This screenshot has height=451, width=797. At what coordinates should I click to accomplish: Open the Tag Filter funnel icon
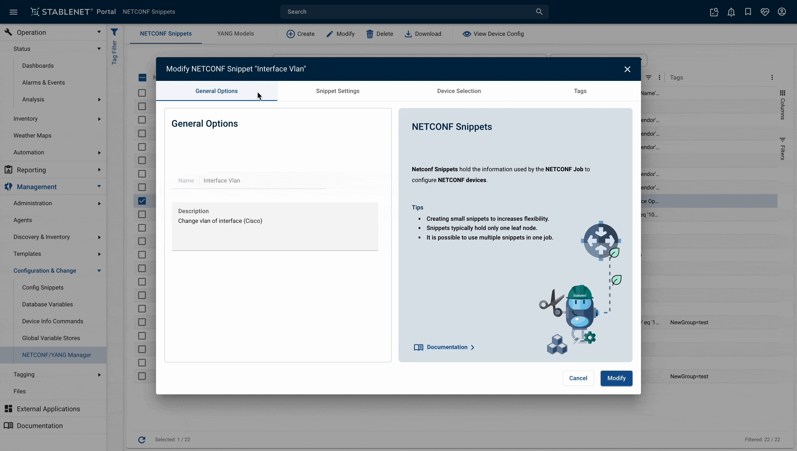(x=114, y=32)
